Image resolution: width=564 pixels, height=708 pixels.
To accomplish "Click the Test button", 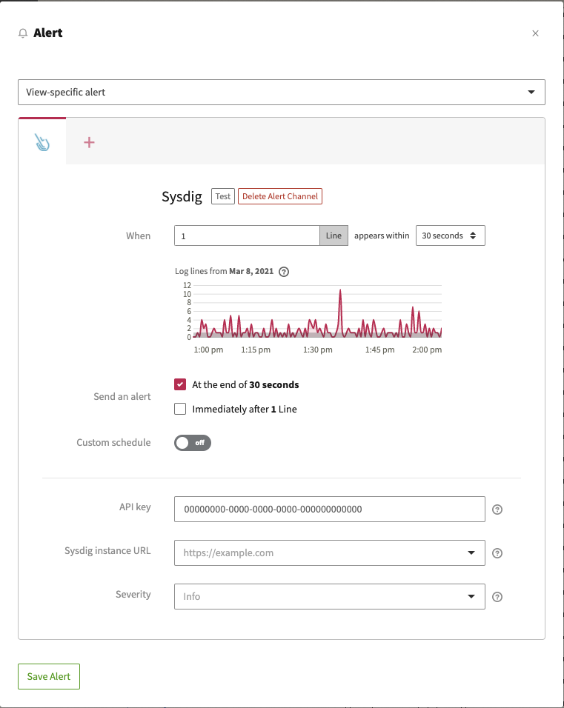I will (223, 196).
